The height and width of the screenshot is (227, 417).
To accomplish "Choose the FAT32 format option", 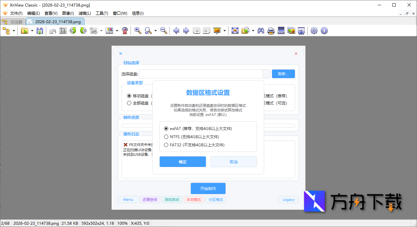I will coord(166,145).
